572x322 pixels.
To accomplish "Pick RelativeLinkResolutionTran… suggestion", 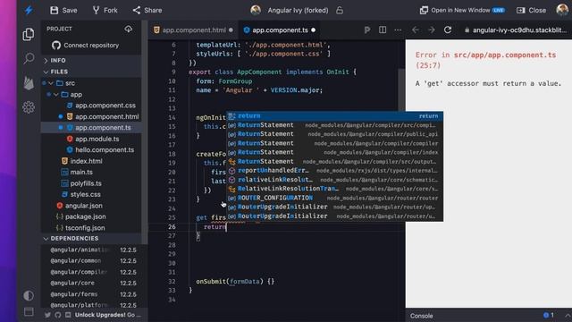I will tap(335, 189).
